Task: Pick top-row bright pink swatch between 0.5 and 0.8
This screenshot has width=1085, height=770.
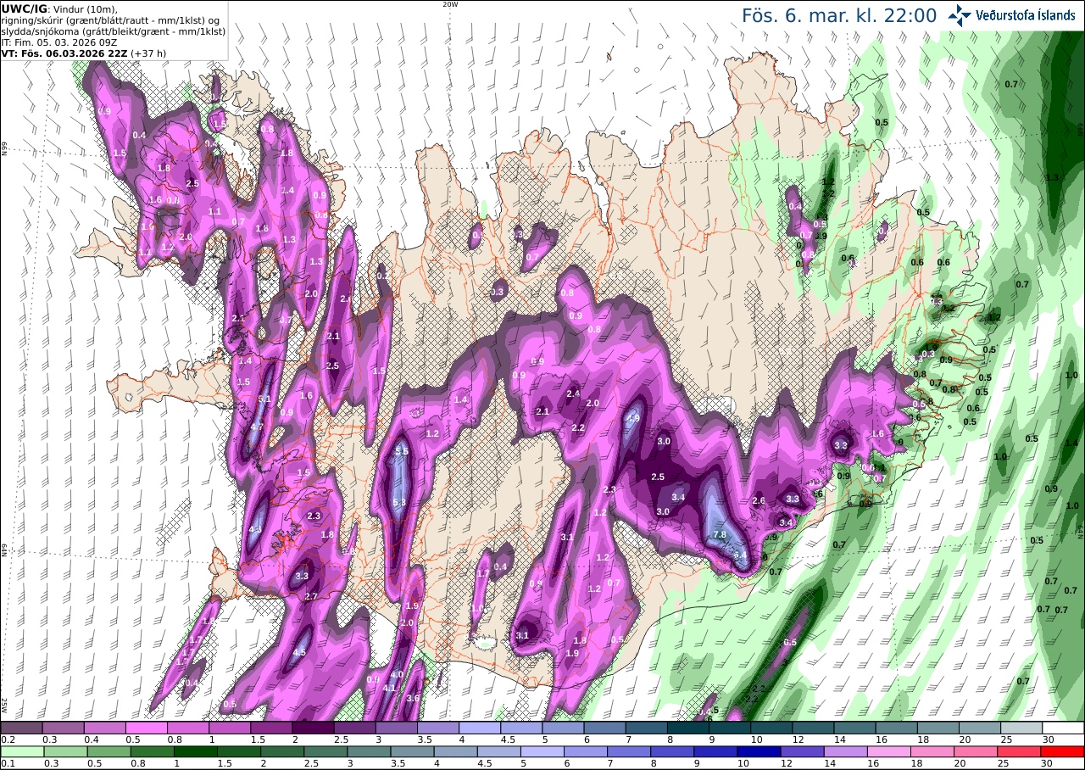Action: [146, 728]
